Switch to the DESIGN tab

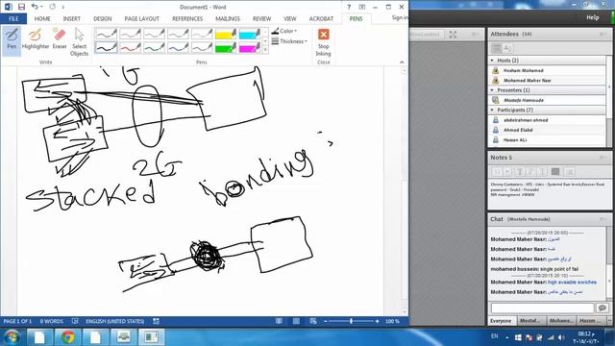tap(103, 18)
